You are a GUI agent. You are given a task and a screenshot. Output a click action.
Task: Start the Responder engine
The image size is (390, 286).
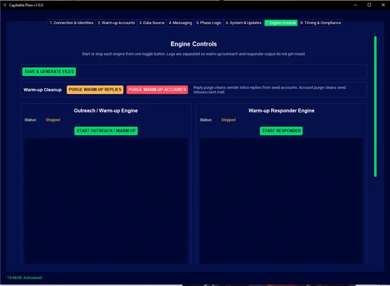(x=281, y=131)
